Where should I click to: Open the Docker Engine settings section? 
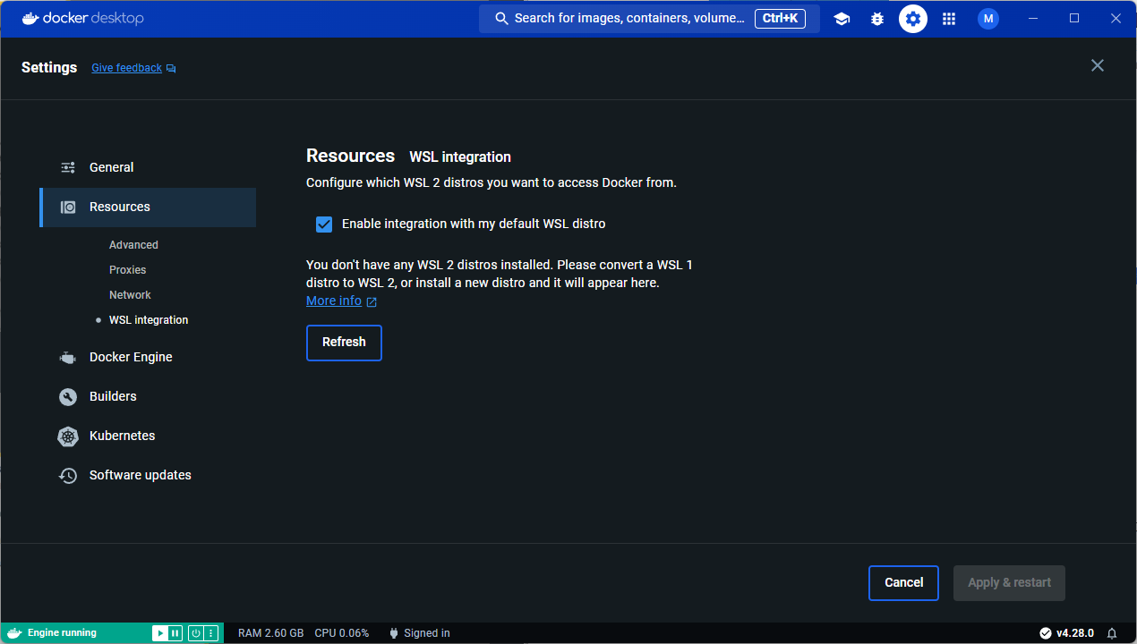148,357
